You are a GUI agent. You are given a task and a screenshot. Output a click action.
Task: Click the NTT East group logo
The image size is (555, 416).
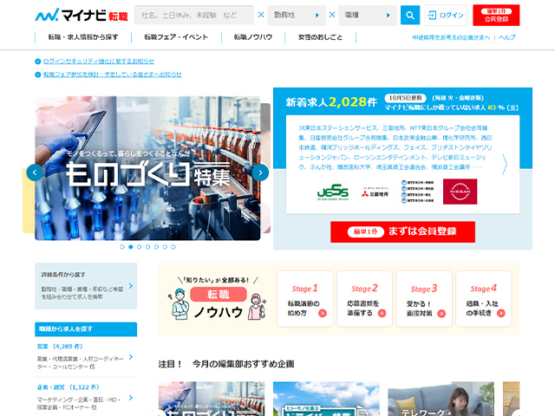417,192
